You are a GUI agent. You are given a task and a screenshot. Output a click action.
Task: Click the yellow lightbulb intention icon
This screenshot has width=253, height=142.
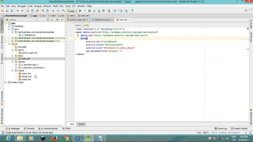(78, 35)
